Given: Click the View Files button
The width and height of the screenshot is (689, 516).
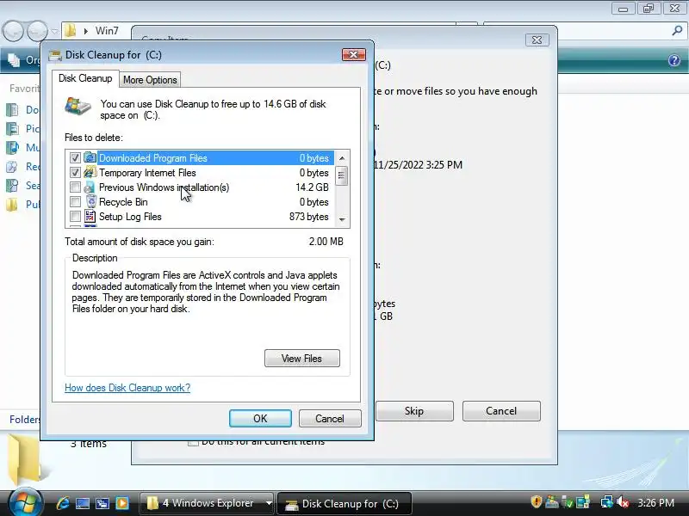Looking at the screenshot, I should pos(302,359).
